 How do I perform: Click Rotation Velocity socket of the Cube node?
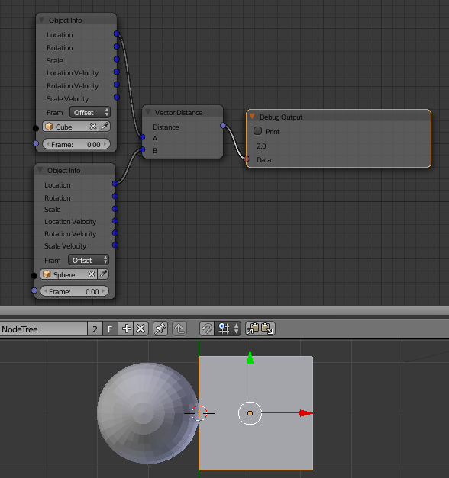point(116,85)
